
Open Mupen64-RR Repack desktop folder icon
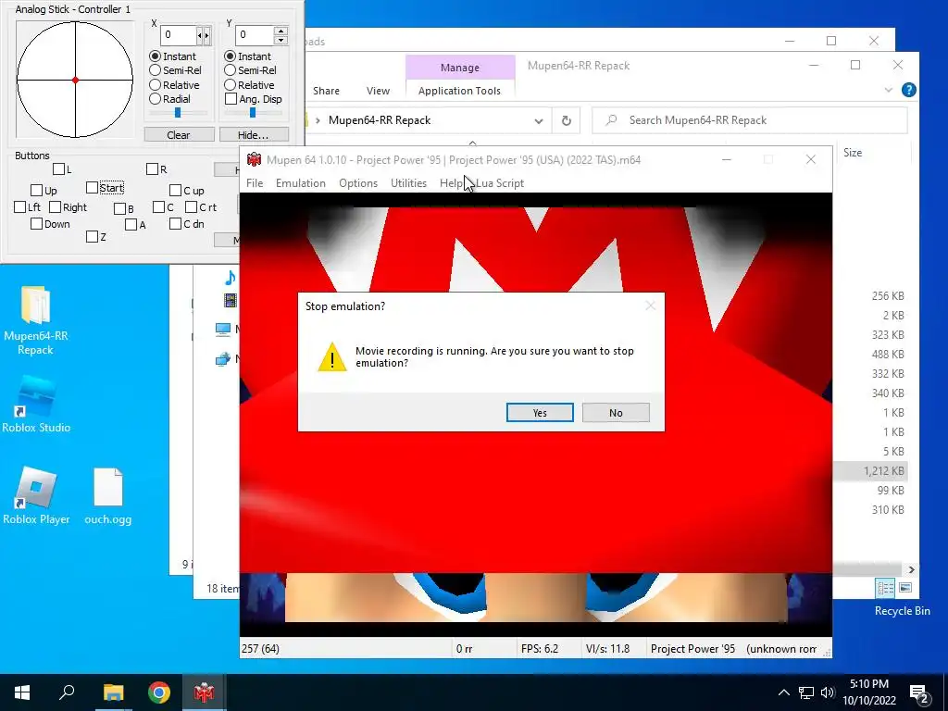36,321
